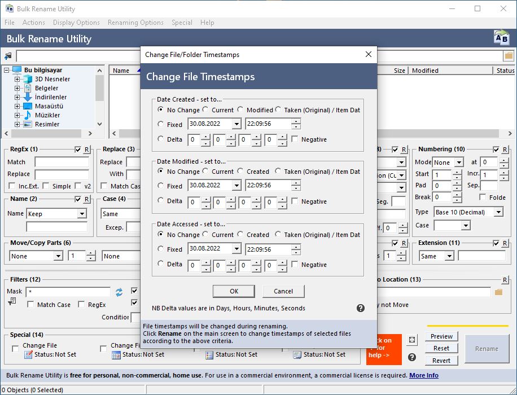The height and width of the screenshot is (395, 517).
Task: Open the Special menu
Action: [x=182, y=23]
